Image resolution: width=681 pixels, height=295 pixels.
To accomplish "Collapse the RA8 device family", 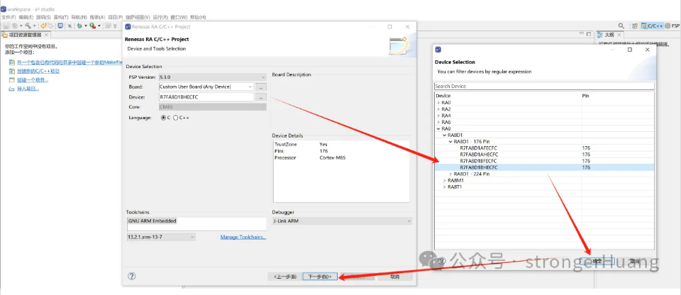I will 438,128.
